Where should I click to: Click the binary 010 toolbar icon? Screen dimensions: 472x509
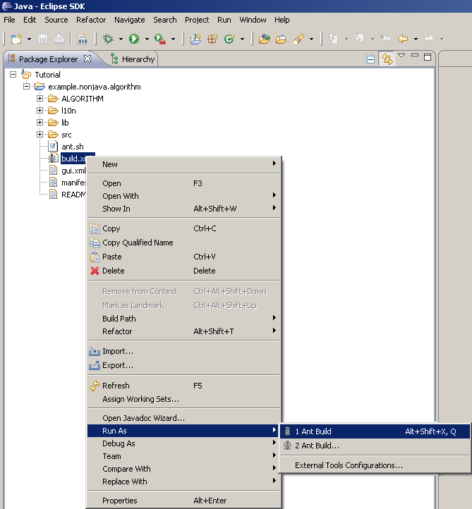82,39
